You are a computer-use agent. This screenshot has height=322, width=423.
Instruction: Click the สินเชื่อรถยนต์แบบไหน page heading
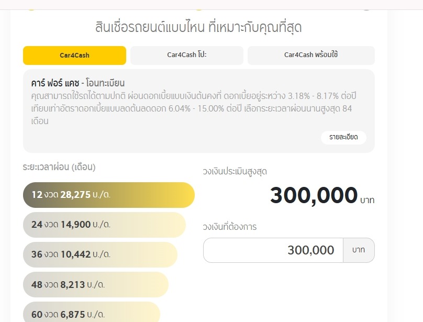pyautogui.click(x=198, y=27)
